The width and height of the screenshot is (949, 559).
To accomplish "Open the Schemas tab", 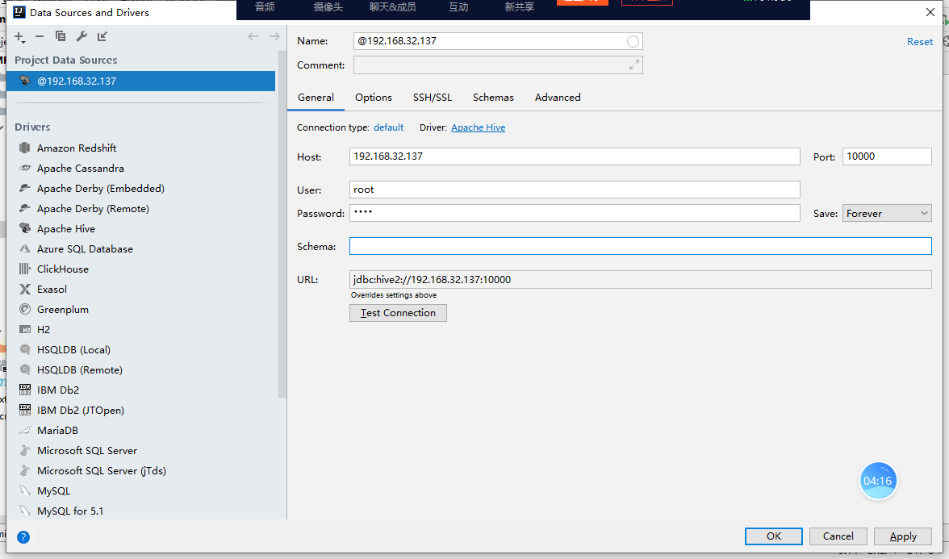I will pyautogui.click(x=492, y=98).
